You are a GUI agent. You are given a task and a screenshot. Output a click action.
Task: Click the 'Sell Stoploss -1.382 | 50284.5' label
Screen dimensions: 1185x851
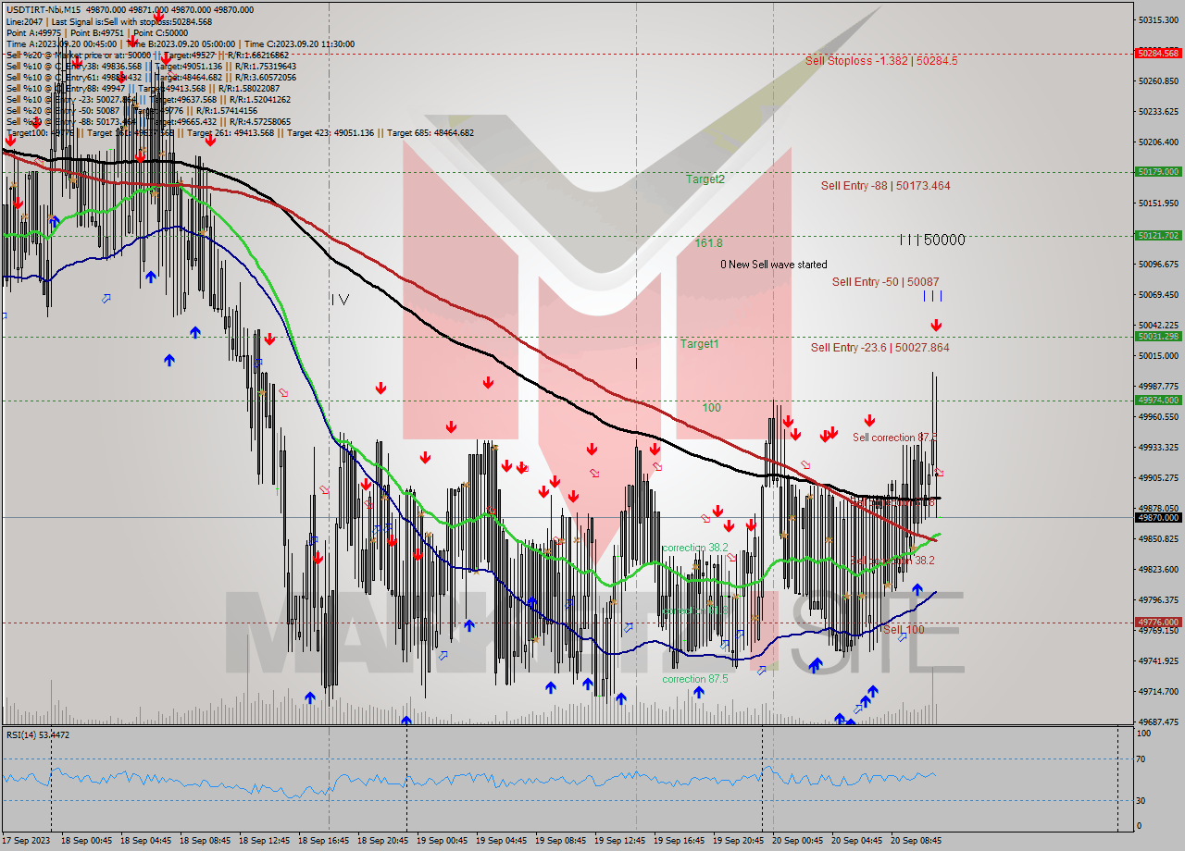coord(881,61)
